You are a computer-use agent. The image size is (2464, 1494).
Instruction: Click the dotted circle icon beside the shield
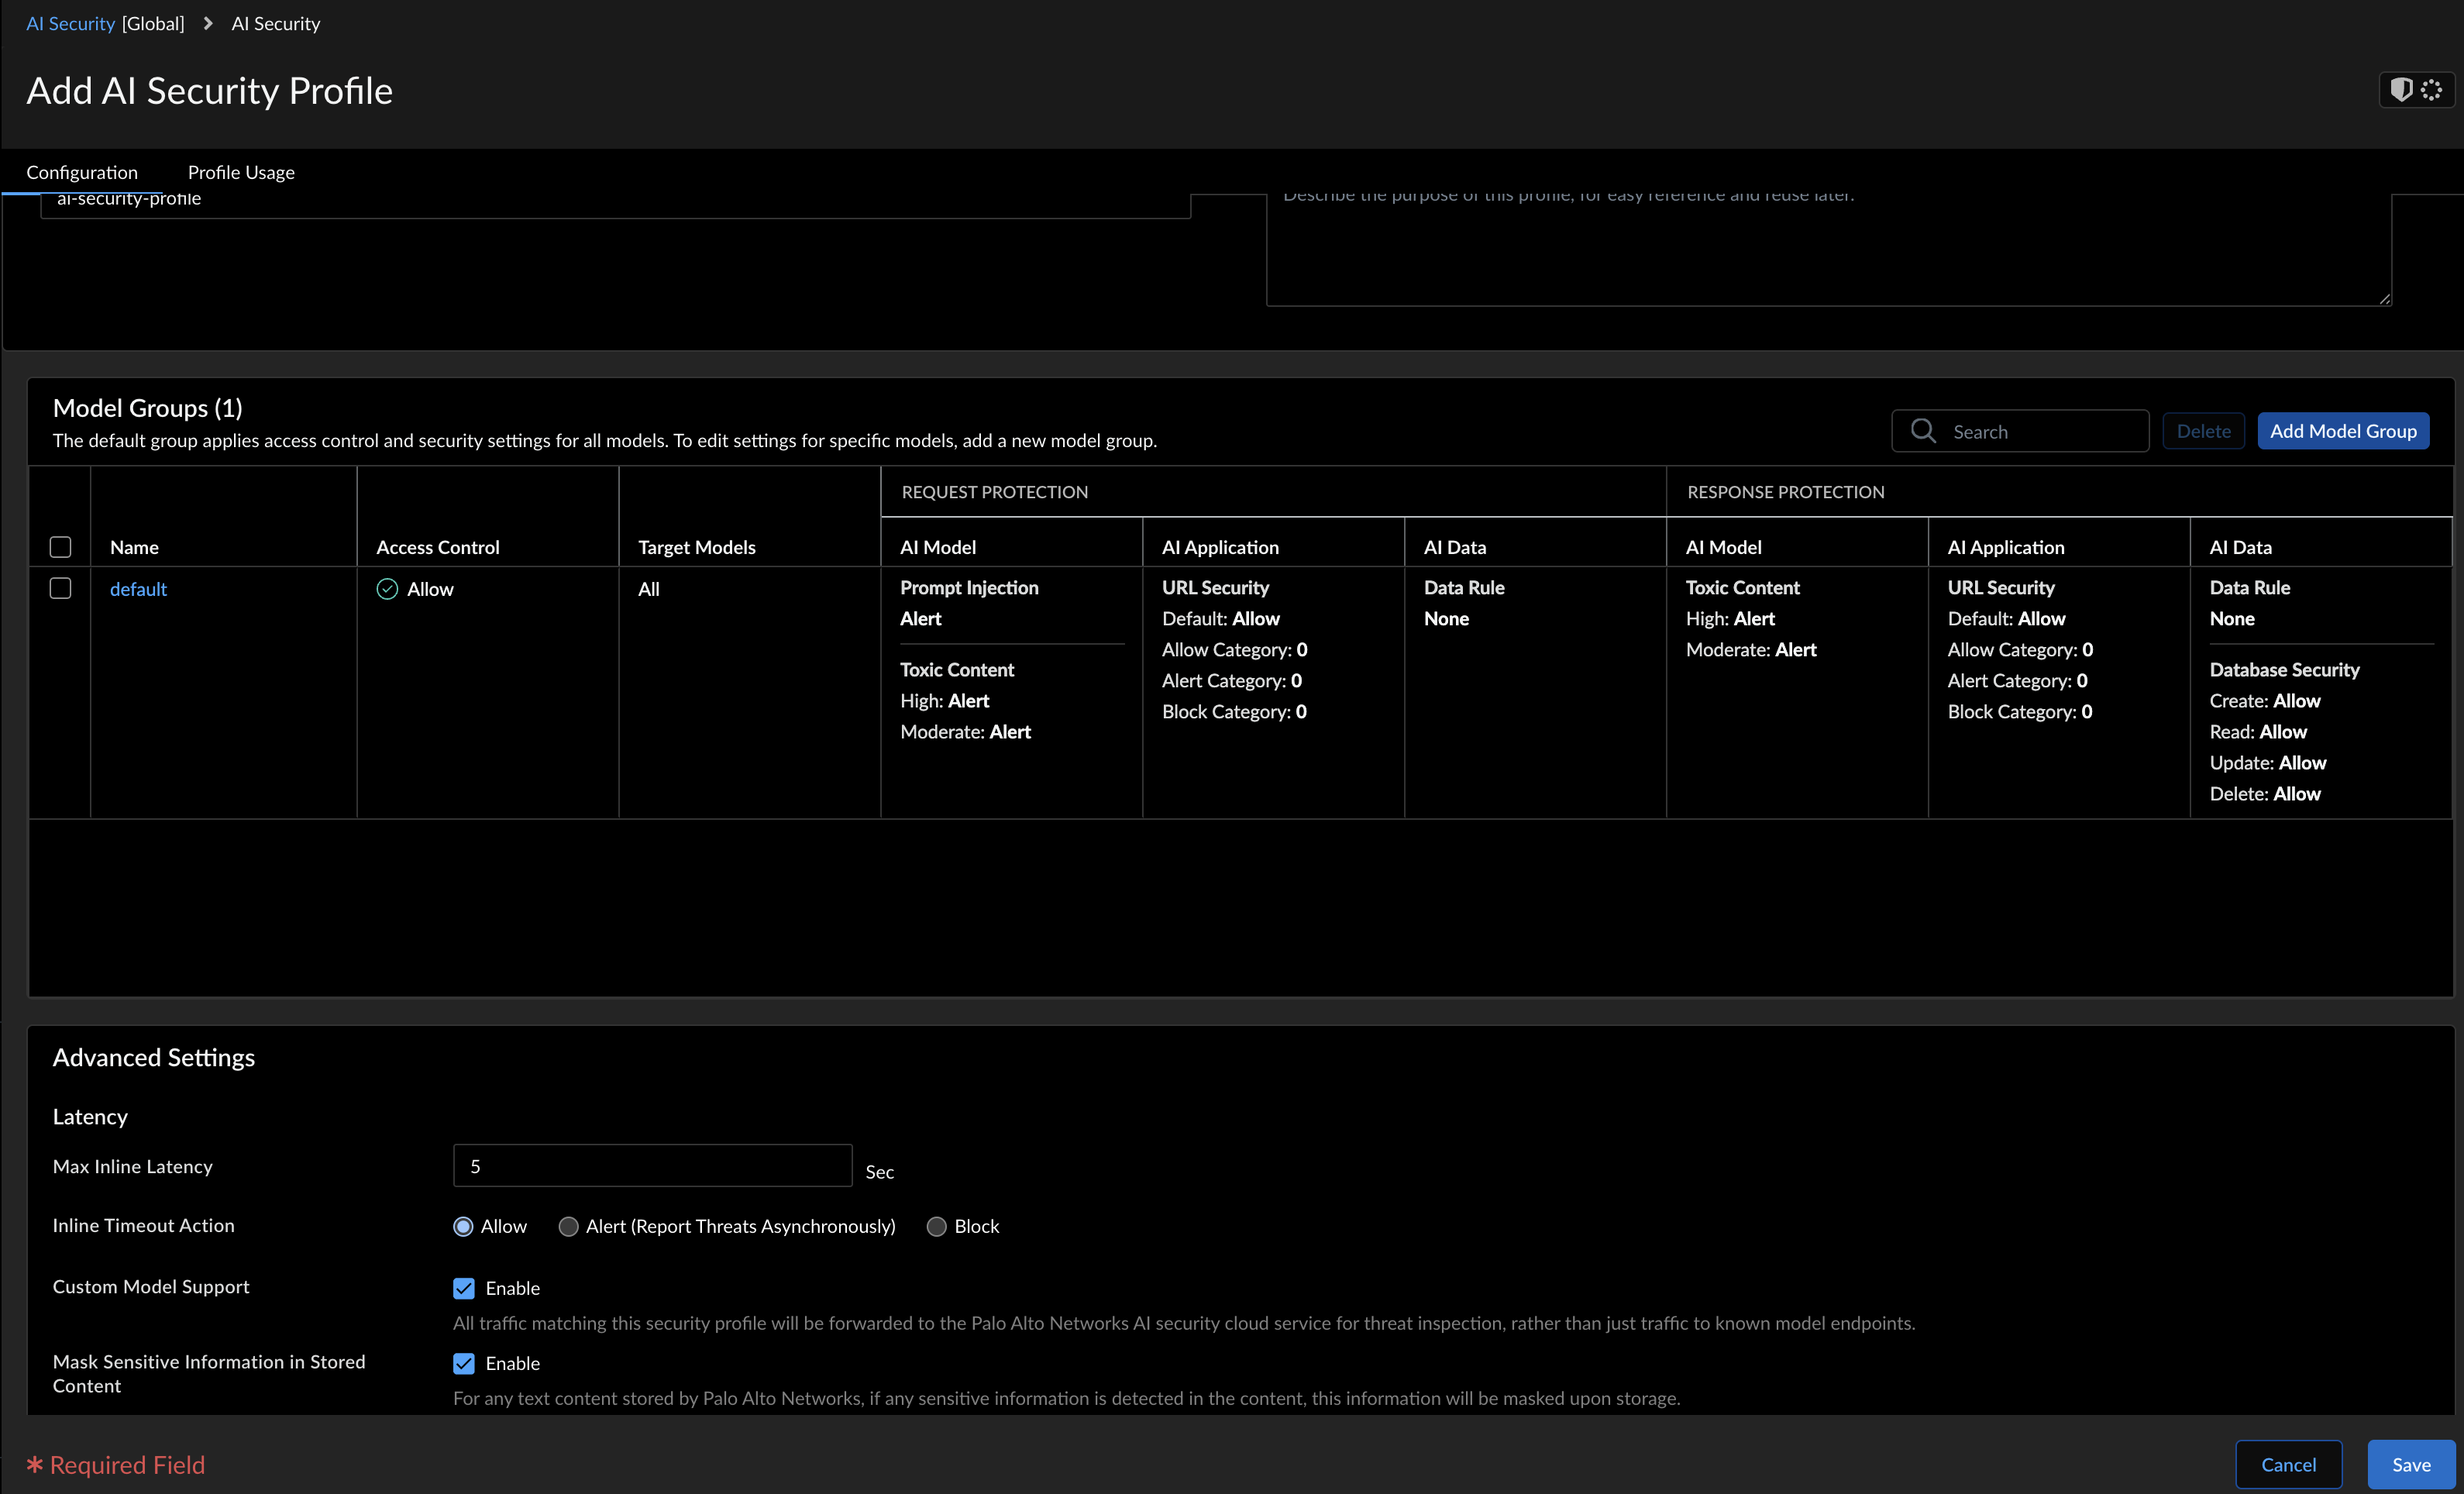pos(2432,90)
